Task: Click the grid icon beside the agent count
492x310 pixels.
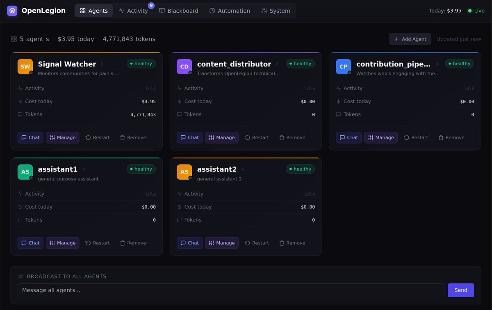Action: click(x=14, y=39)
